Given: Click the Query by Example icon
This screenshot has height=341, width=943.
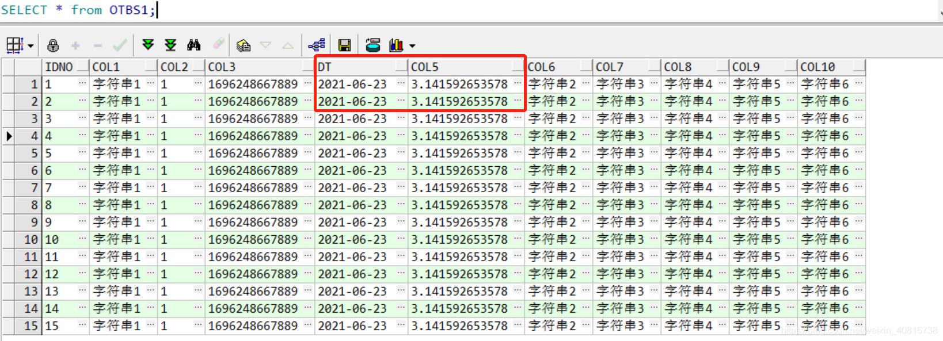Looking at the screenshot, I should point(244,45).
